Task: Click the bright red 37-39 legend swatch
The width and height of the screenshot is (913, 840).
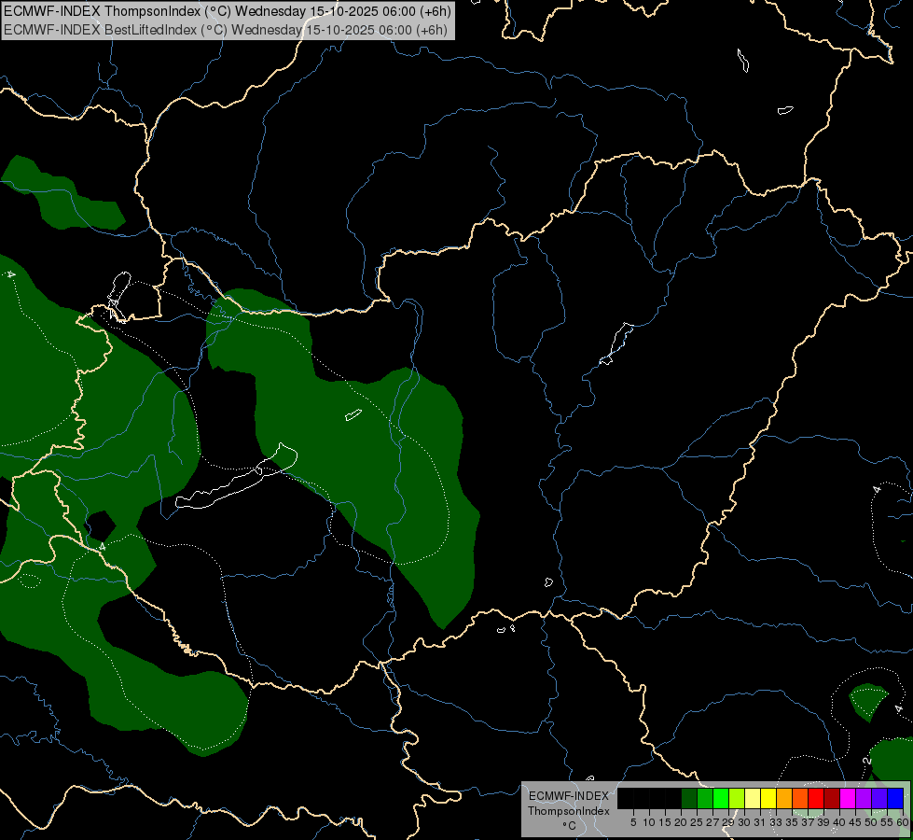Action: coord(816,798)
